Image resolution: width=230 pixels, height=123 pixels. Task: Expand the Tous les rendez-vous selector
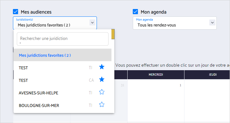pyautogui.click(x=175, y=23)
